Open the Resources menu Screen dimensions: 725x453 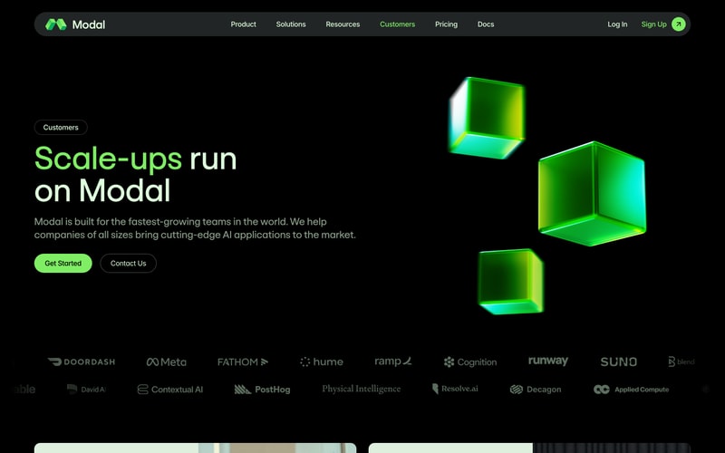coord(343,24)
